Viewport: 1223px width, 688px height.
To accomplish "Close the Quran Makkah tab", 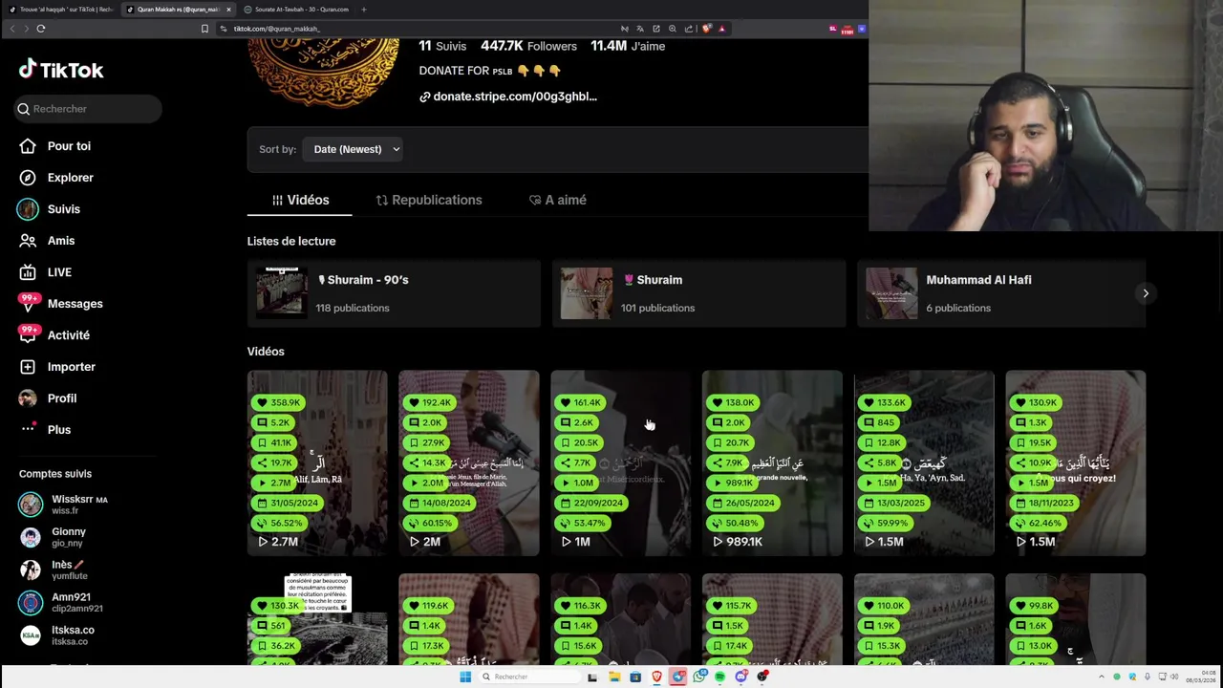I will 228,10.
